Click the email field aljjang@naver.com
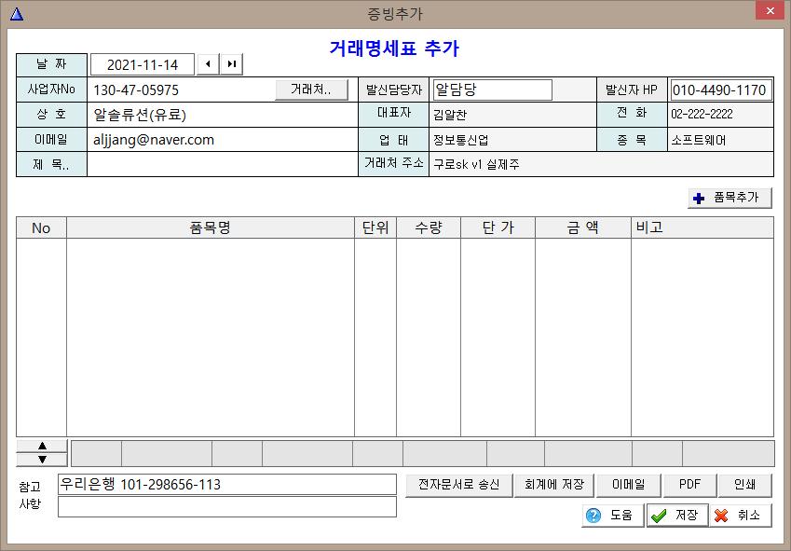 coord(223,140)
